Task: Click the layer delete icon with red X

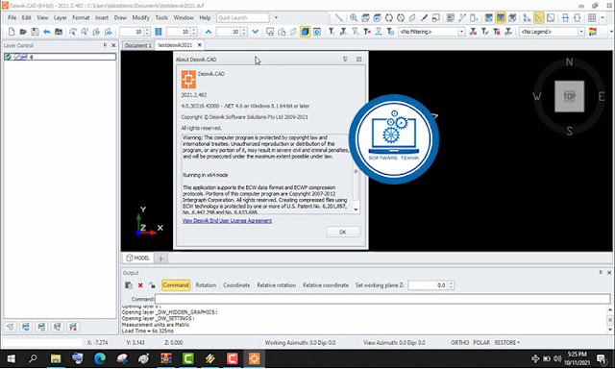Action: (x=73, y=327)
